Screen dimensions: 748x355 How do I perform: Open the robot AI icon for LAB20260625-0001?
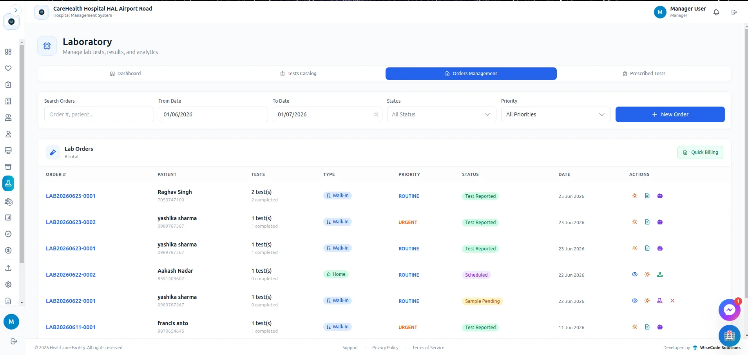(x=660, y=196)
